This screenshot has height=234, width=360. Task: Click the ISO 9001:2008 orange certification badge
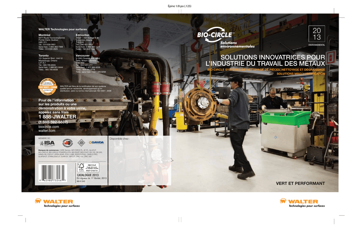[x=48, y=86]
